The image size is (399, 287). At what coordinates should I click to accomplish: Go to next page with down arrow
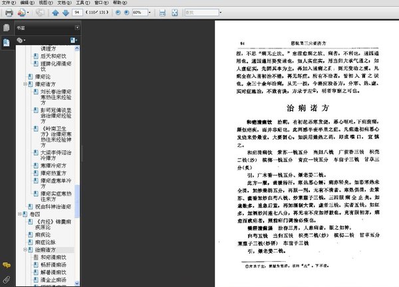[66, 13]
